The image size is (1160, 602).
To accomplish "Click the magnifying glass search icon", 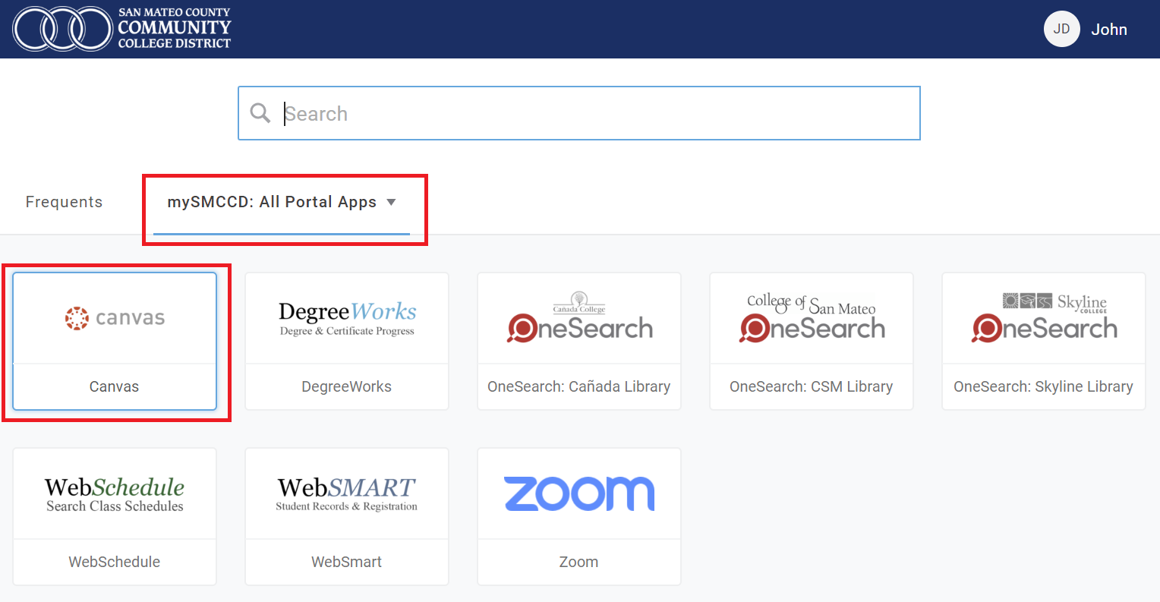I will (260, 113).
